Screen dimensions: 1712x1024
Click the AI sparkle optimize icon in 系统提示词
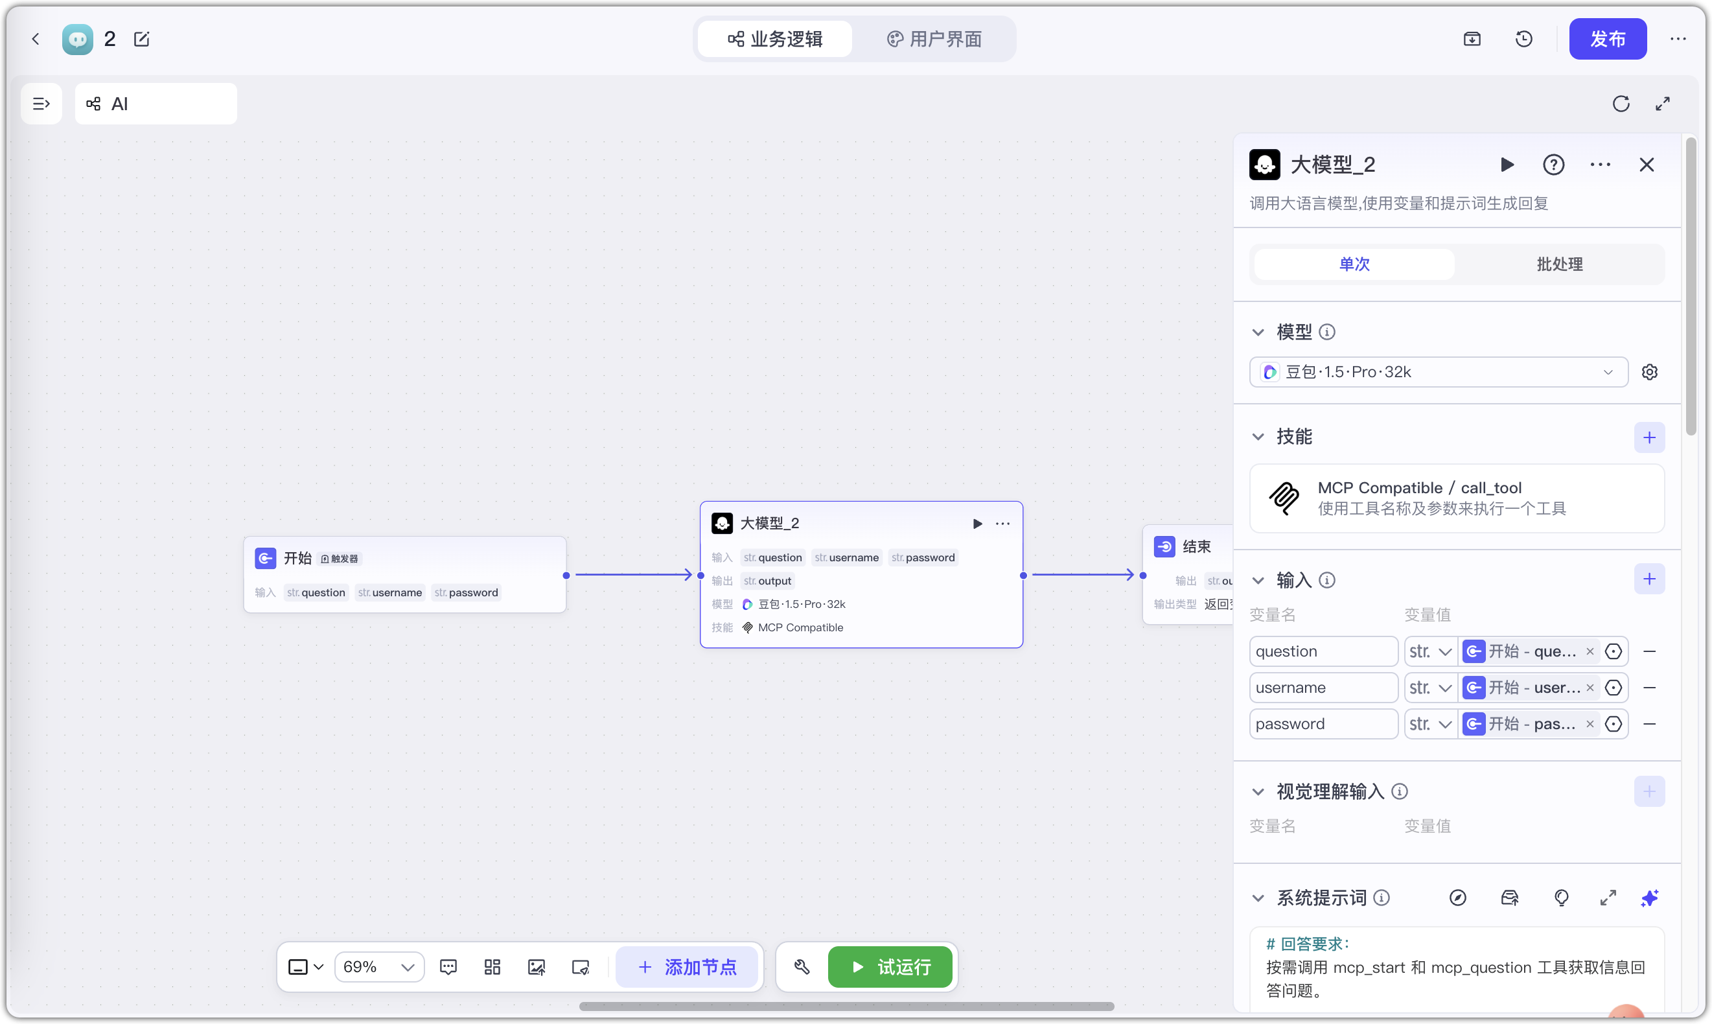click(x=1649, y=898)
